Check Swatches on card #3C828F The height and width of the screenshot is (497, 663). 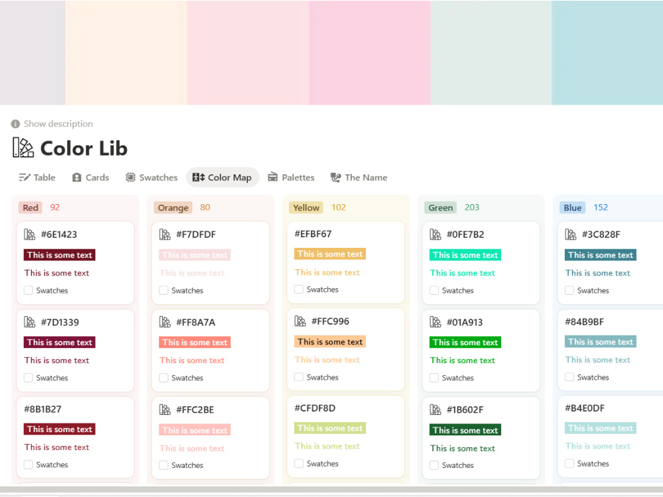click(570, 290)
